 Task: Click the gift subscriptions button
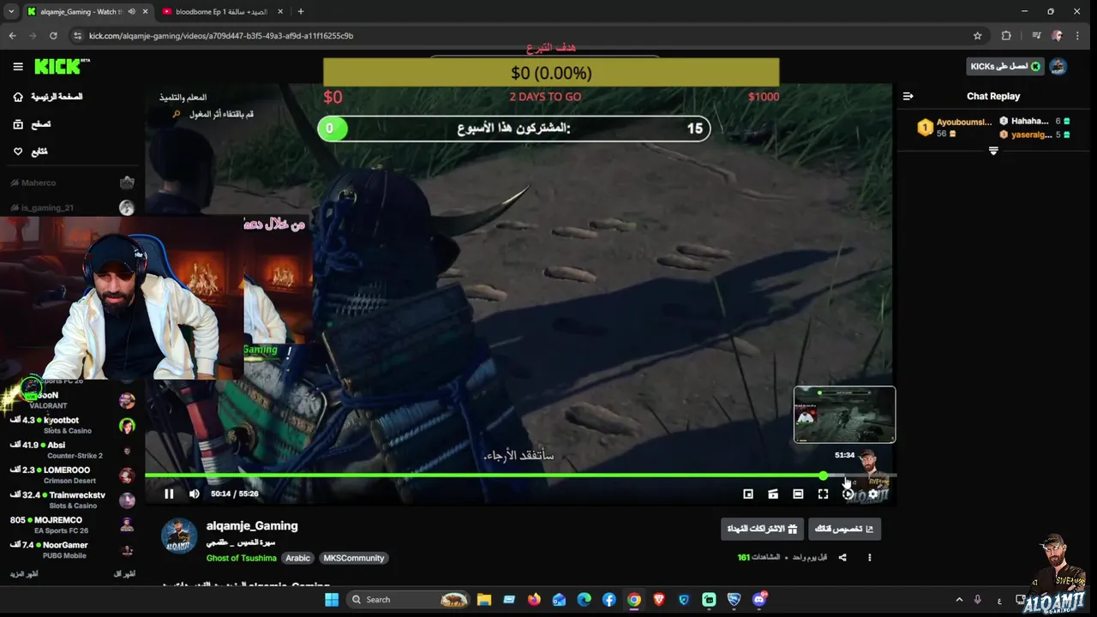762,529
